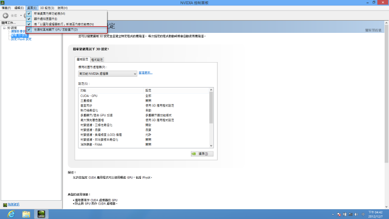Select the texture filtering trilinear optimization row
Image resolution: width=389 pixels, height=219 pixels.
click(144, 125)
